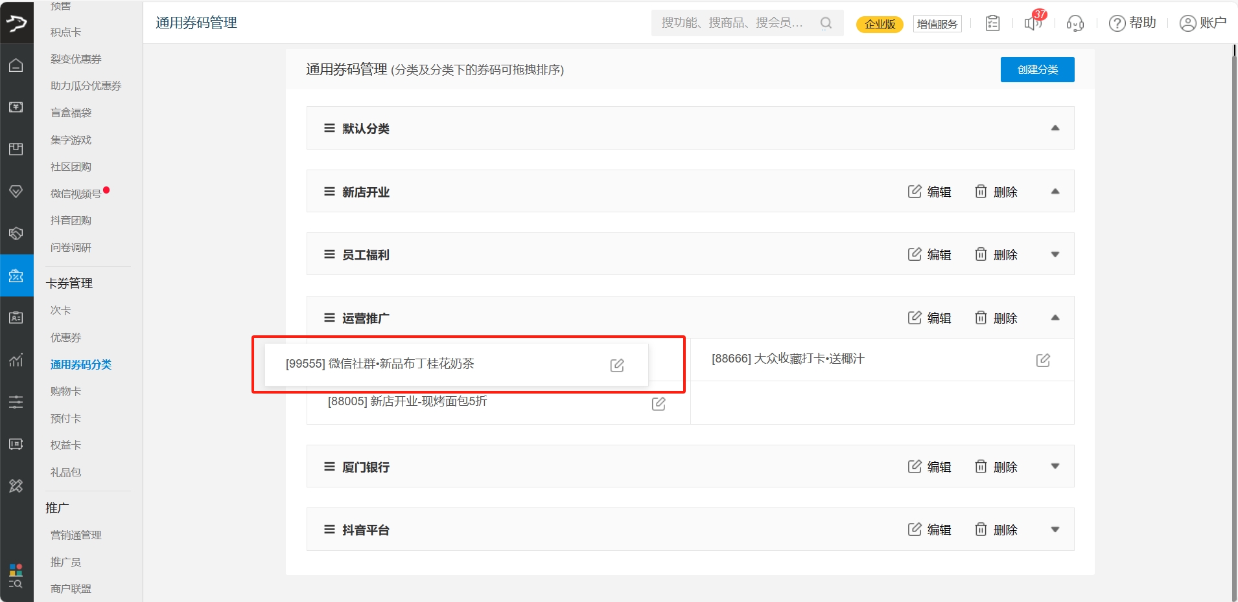The image size is (1238, 602).
Task: Delete the 新店开业 category
Action: (996, 192)
